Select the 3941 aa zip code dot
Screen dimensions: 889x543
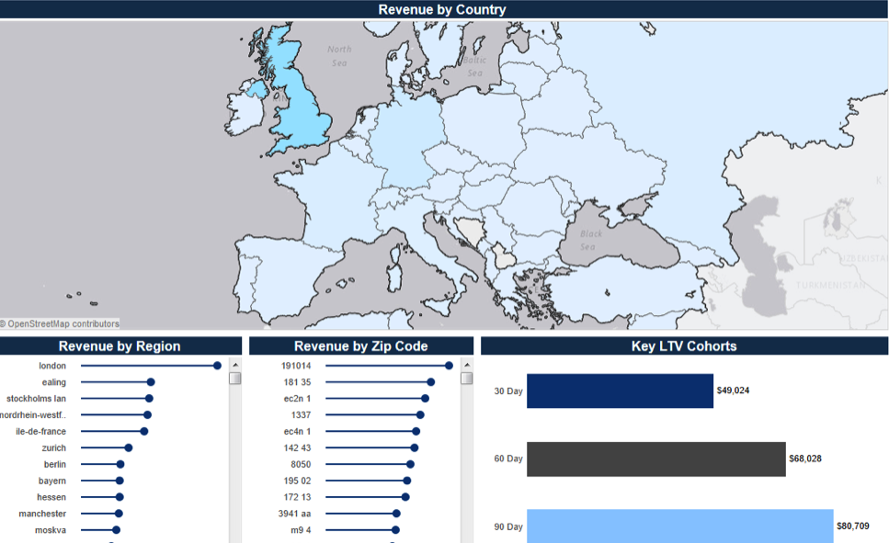click(396, 514)
